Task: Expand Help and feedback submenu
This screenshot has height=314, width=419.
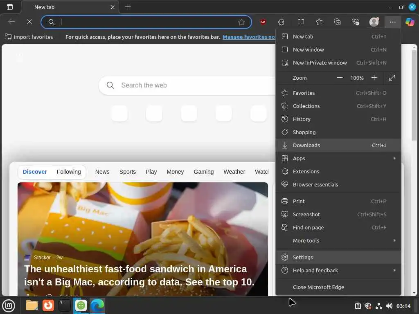Action: tap(338, 271)
